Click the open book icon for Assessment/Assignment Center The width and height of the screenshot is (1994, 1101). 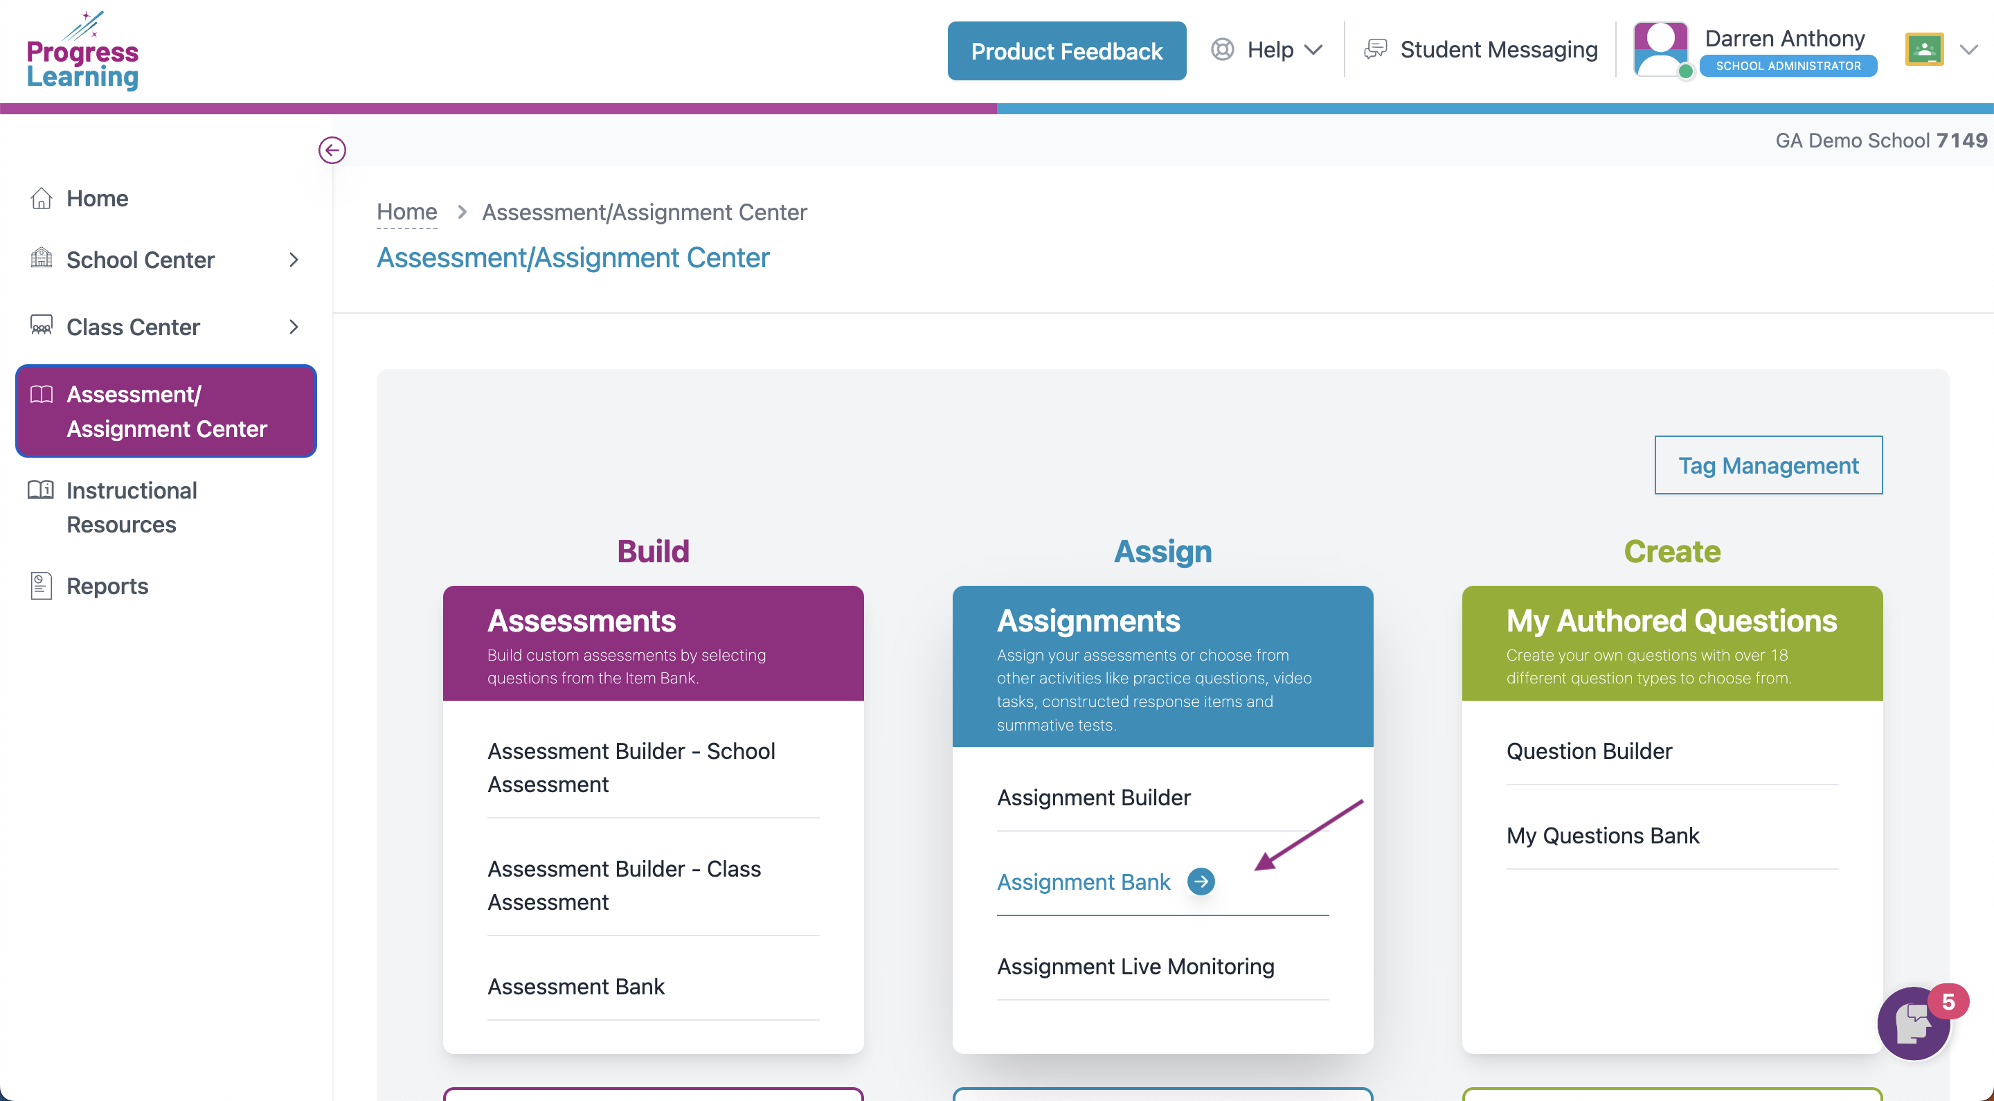click(41, 395)
